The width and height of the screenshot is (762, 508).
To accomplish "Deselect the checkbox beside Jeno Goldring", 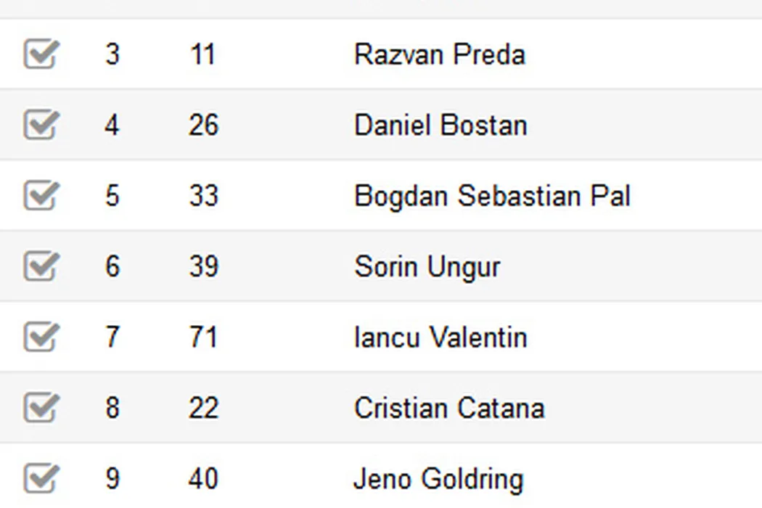I will click(40, 478).
